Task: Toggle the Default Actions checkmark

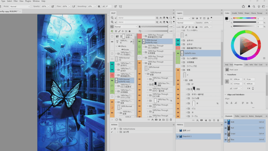Action: pos(112,129)
